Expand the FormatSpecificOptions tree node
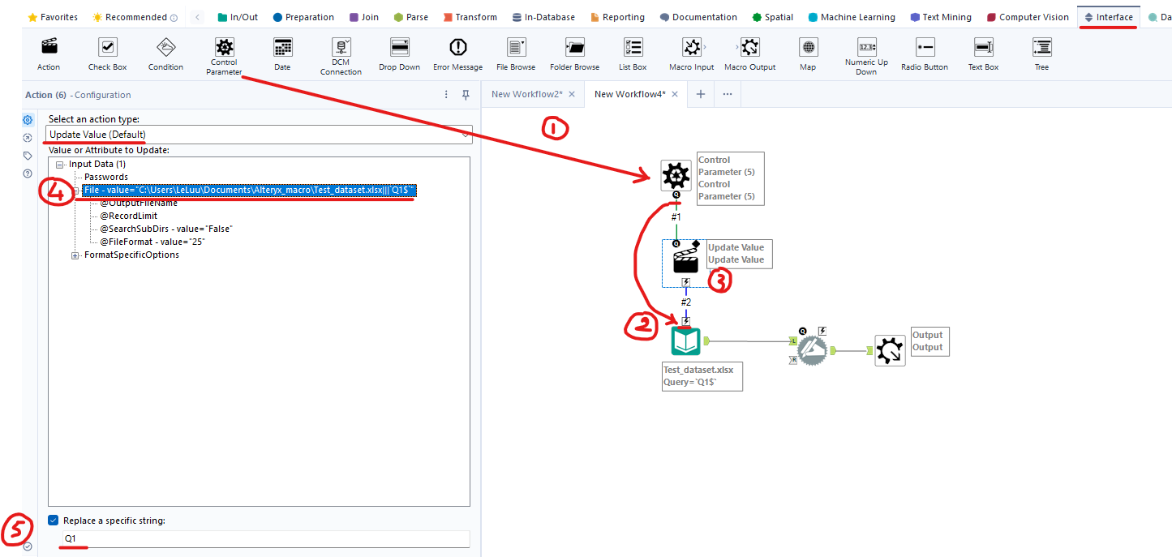The image size is (1172, 557). pyautogui.click(x=75, y=255)
